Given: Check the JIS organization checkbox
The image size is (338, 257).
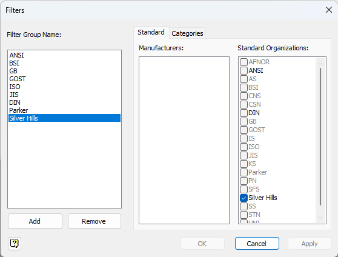Looking at the screenshot, I should pos(244,155).
